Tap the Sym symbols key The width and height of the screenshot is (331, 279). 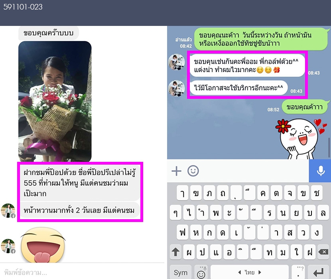coord(181,272)
